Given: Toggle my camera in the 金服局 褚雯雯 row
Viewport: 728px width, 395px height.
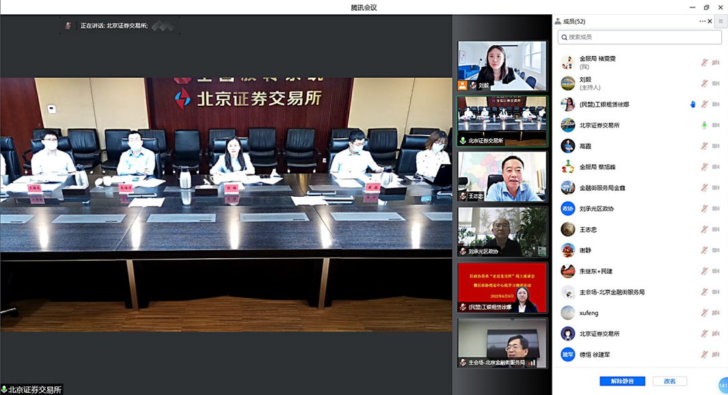Looking at the screenshot, I should click(716, 63).
